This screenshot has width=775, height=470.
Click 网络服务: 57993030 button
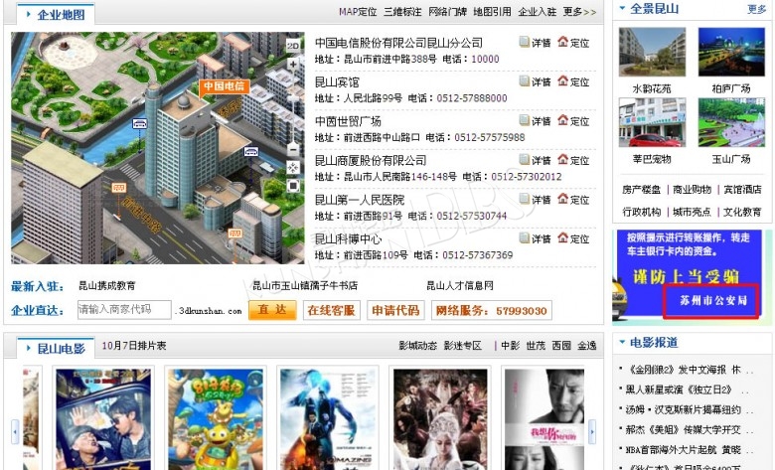coord(491,310)
